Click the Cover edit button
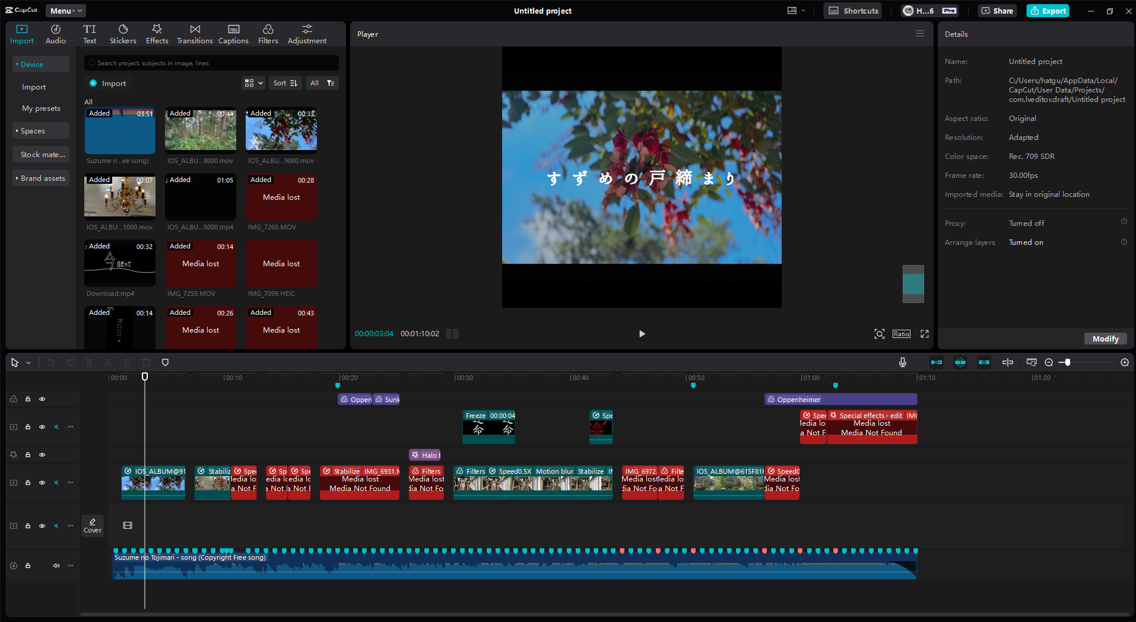Image resolution: width=1136 pixels, height=622 pixels. 93,525
